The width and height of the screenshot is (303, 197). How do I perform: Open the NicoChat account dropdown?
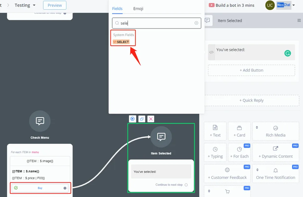point(294,5)
